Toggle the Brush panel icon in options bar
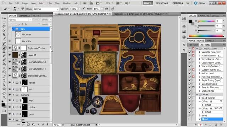 pos(22,9)
